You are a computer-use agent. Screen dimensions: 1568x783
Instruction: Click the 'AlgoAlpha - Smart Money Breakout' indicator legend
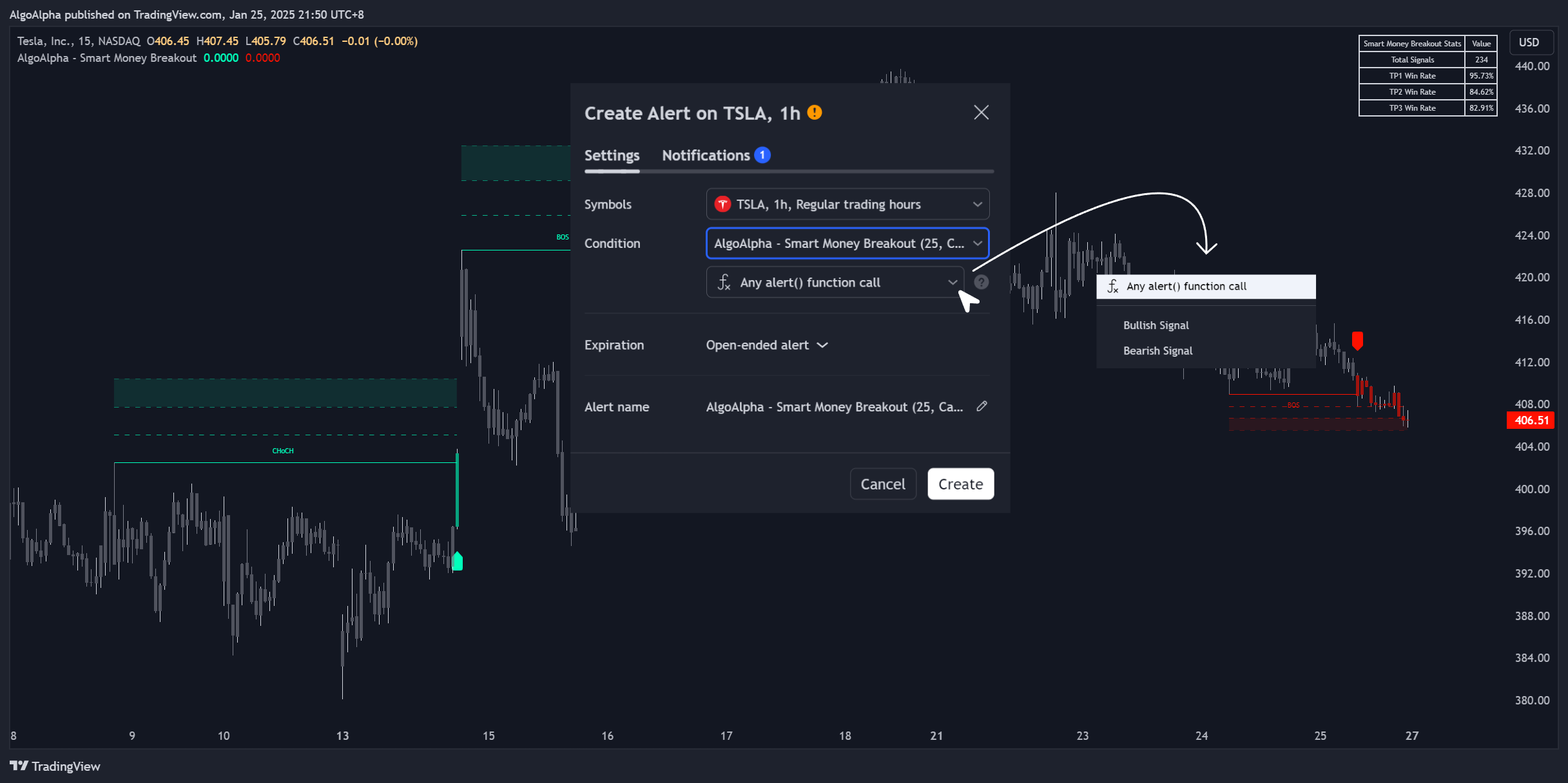[107, 58]
